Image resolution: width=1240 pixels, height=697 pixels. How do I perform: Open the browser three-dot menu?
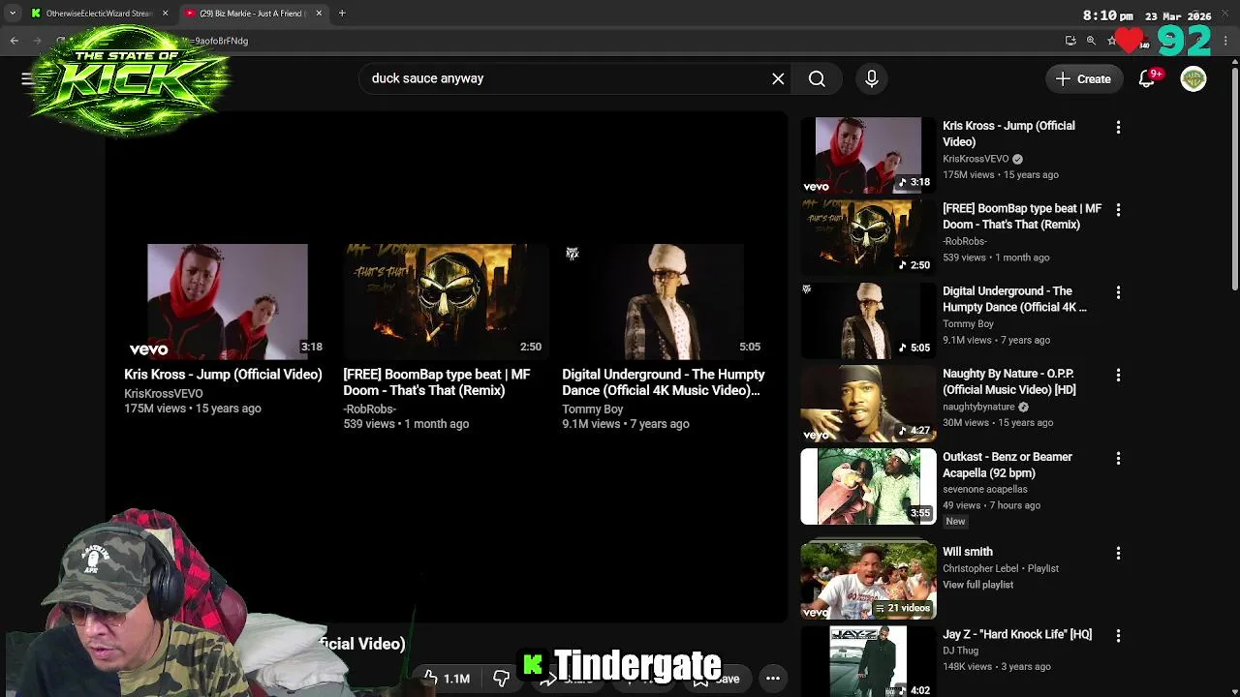(x=1226, y=41)
